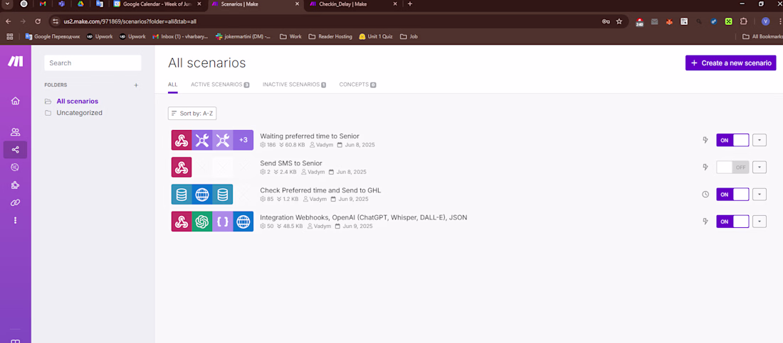This screenshot has width=783, height=343.
Task: Select the Uncategorized folder
Action: [80, 113]
